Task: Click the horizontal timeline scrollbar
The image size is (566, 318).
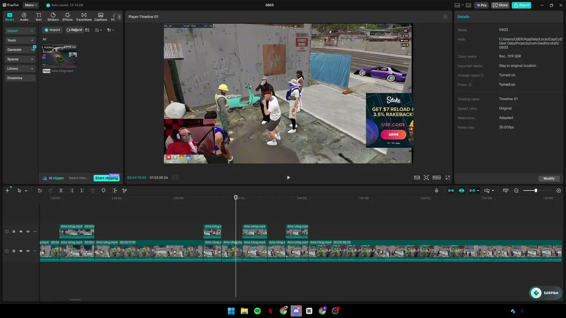Action: 75,300
